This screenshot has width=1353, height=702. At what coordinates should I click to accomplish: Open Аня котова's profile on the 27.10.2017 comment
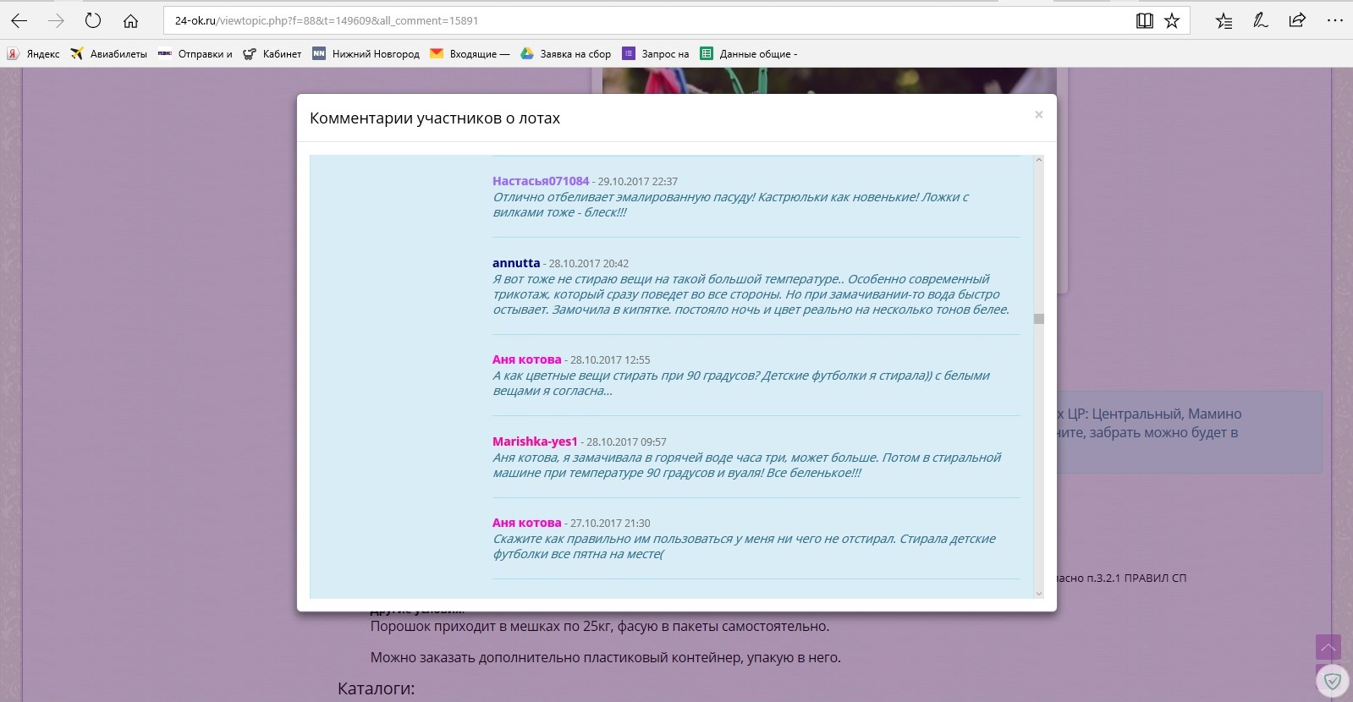527,523
